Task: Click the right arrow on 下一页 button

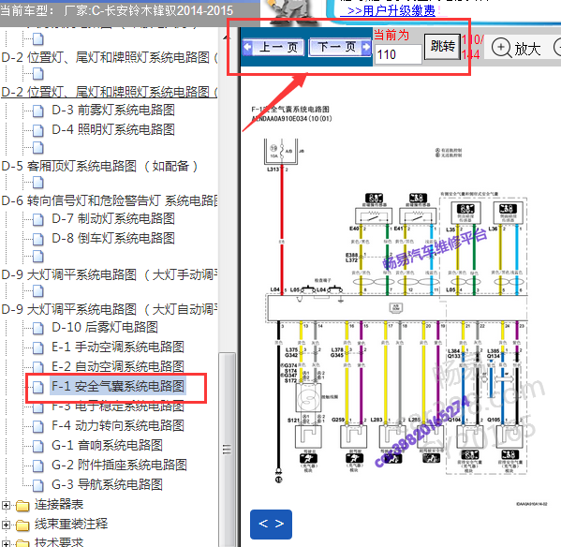Action: tap(366, 47)
